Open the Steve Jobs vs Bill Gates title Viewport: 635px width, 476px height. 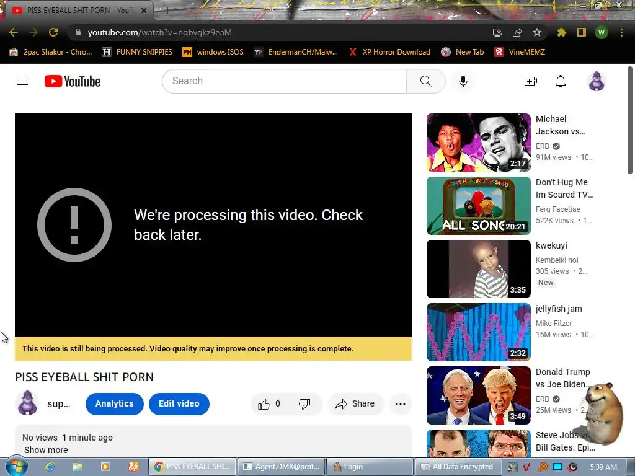coord(566,441)
